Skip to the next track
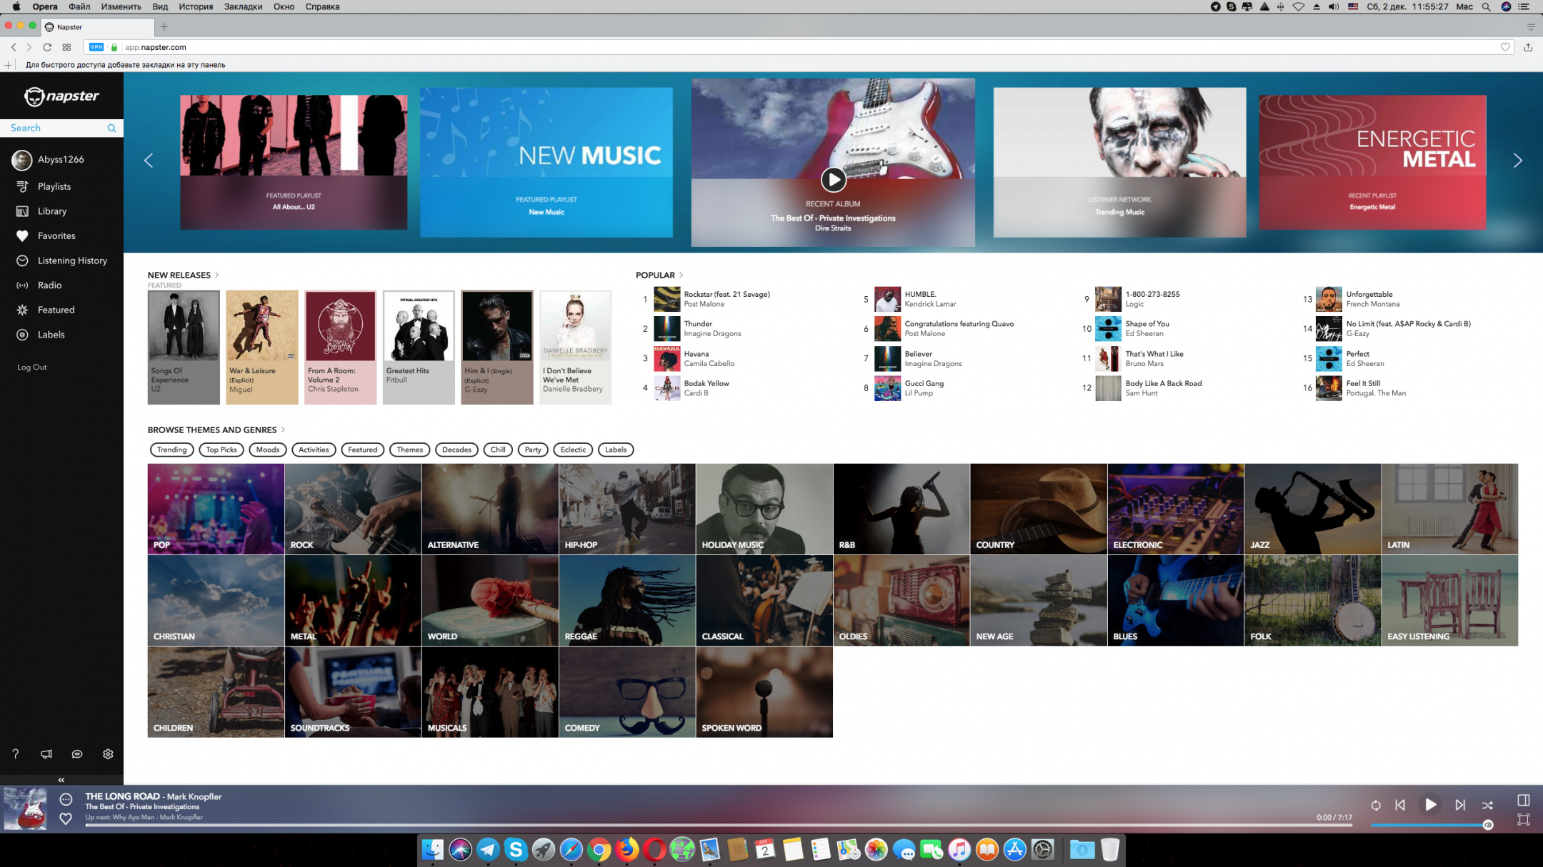1543x867 pixels. pyautogui.click(x=1460, y=804)
